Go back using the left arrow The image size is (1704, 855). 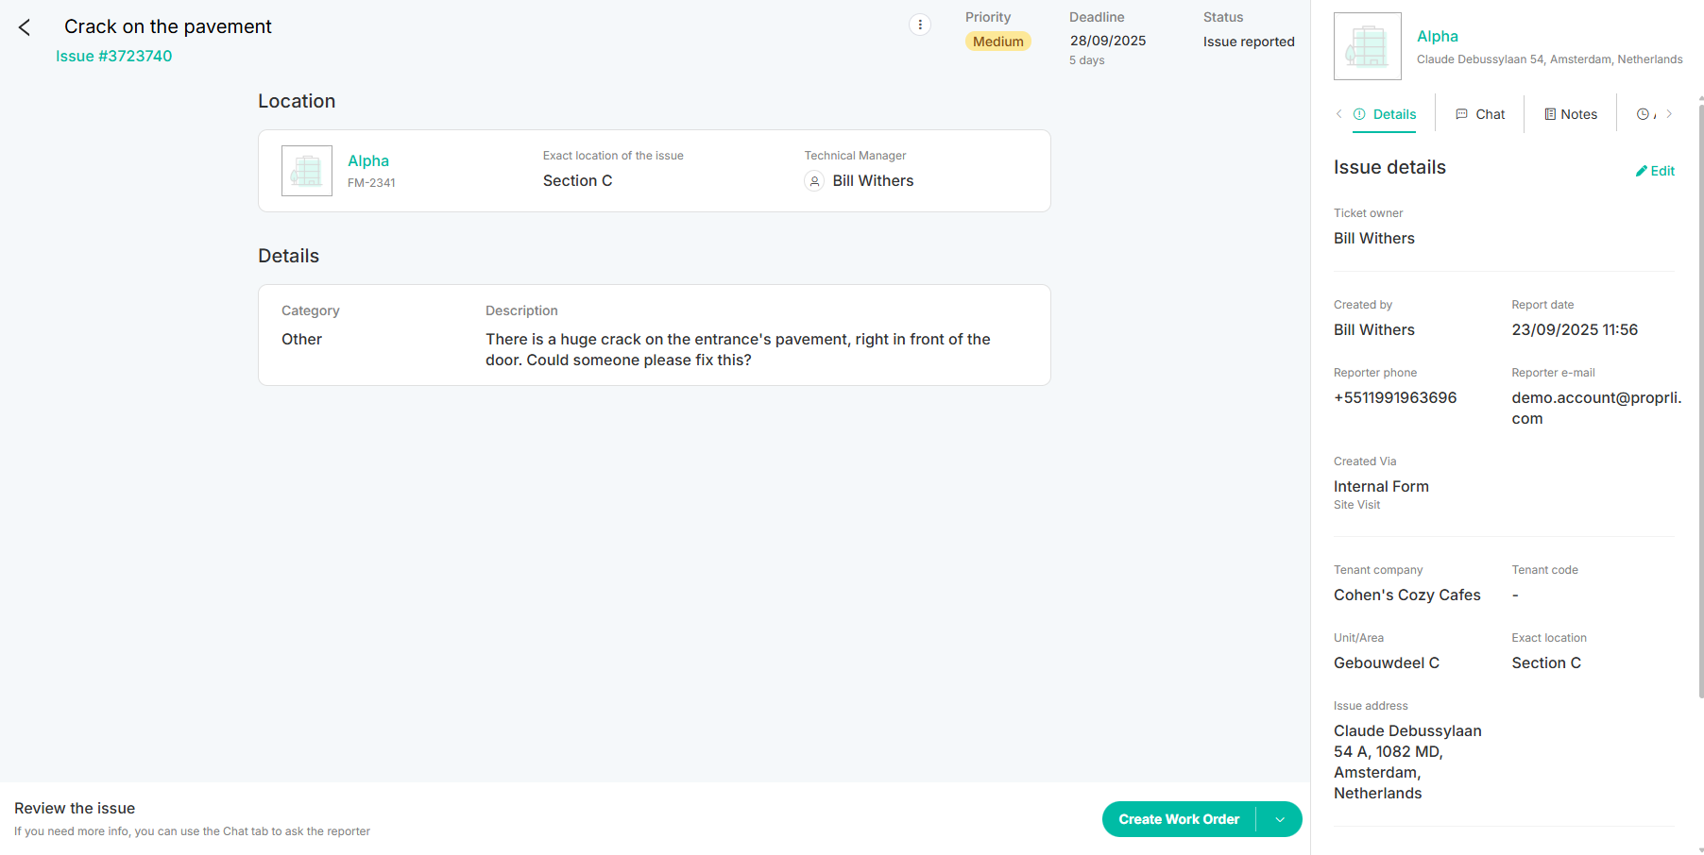25,28
